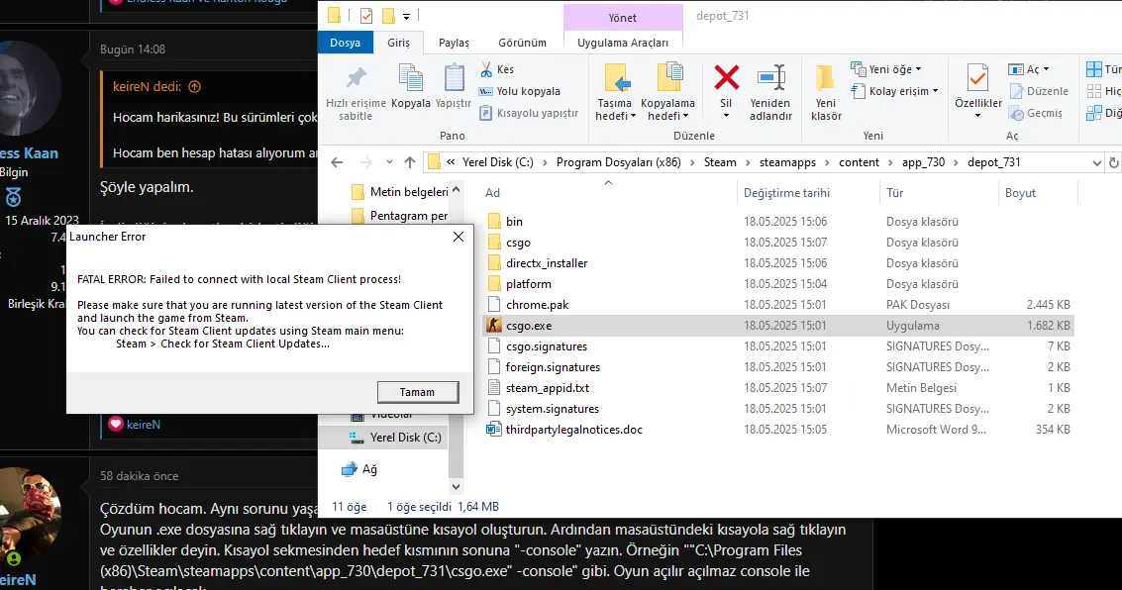1122x590 pixels.
Task: Click the Yönet contextual tab
Action: click(623, 17)
